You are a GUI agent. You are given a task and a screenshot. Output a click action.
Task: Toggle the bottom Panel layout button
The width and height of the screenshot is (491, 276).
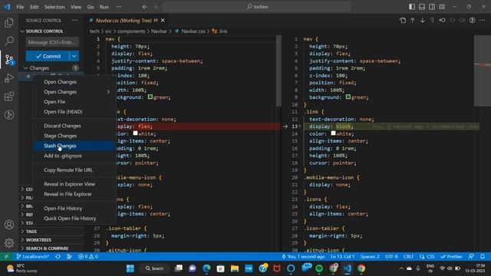click(422, 7)
